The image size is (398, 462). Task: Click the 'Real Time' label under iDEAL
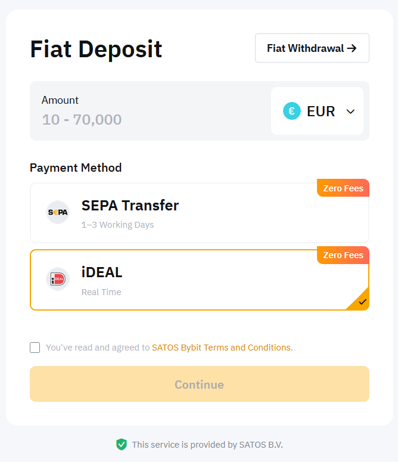click(x=101, y=292)
